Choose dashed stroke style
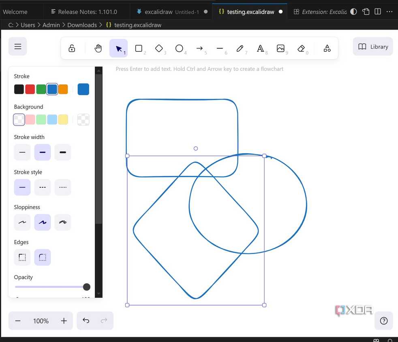 pyautogui.click(x=43, y=187)
